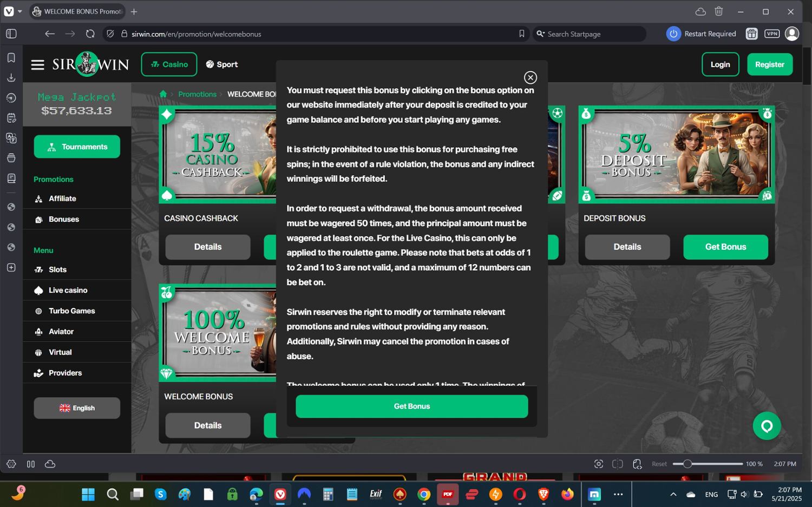Open the live chat support bubble

pos(767,426)
